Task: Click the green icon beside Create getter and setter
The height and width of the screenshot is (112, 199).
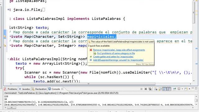Action: [x=91, y=57]
